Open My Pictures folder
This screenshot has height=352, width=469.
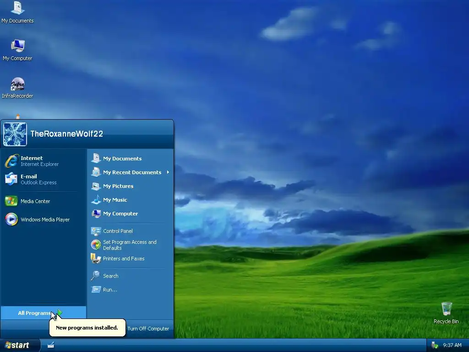pos(130,186)
